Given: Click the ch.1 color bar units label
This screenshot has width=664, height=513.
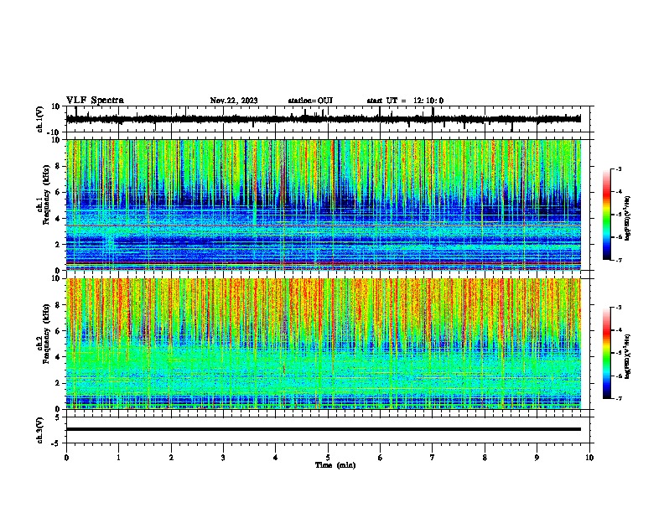Looking at the screenshot, I should [x=628, y=219].
